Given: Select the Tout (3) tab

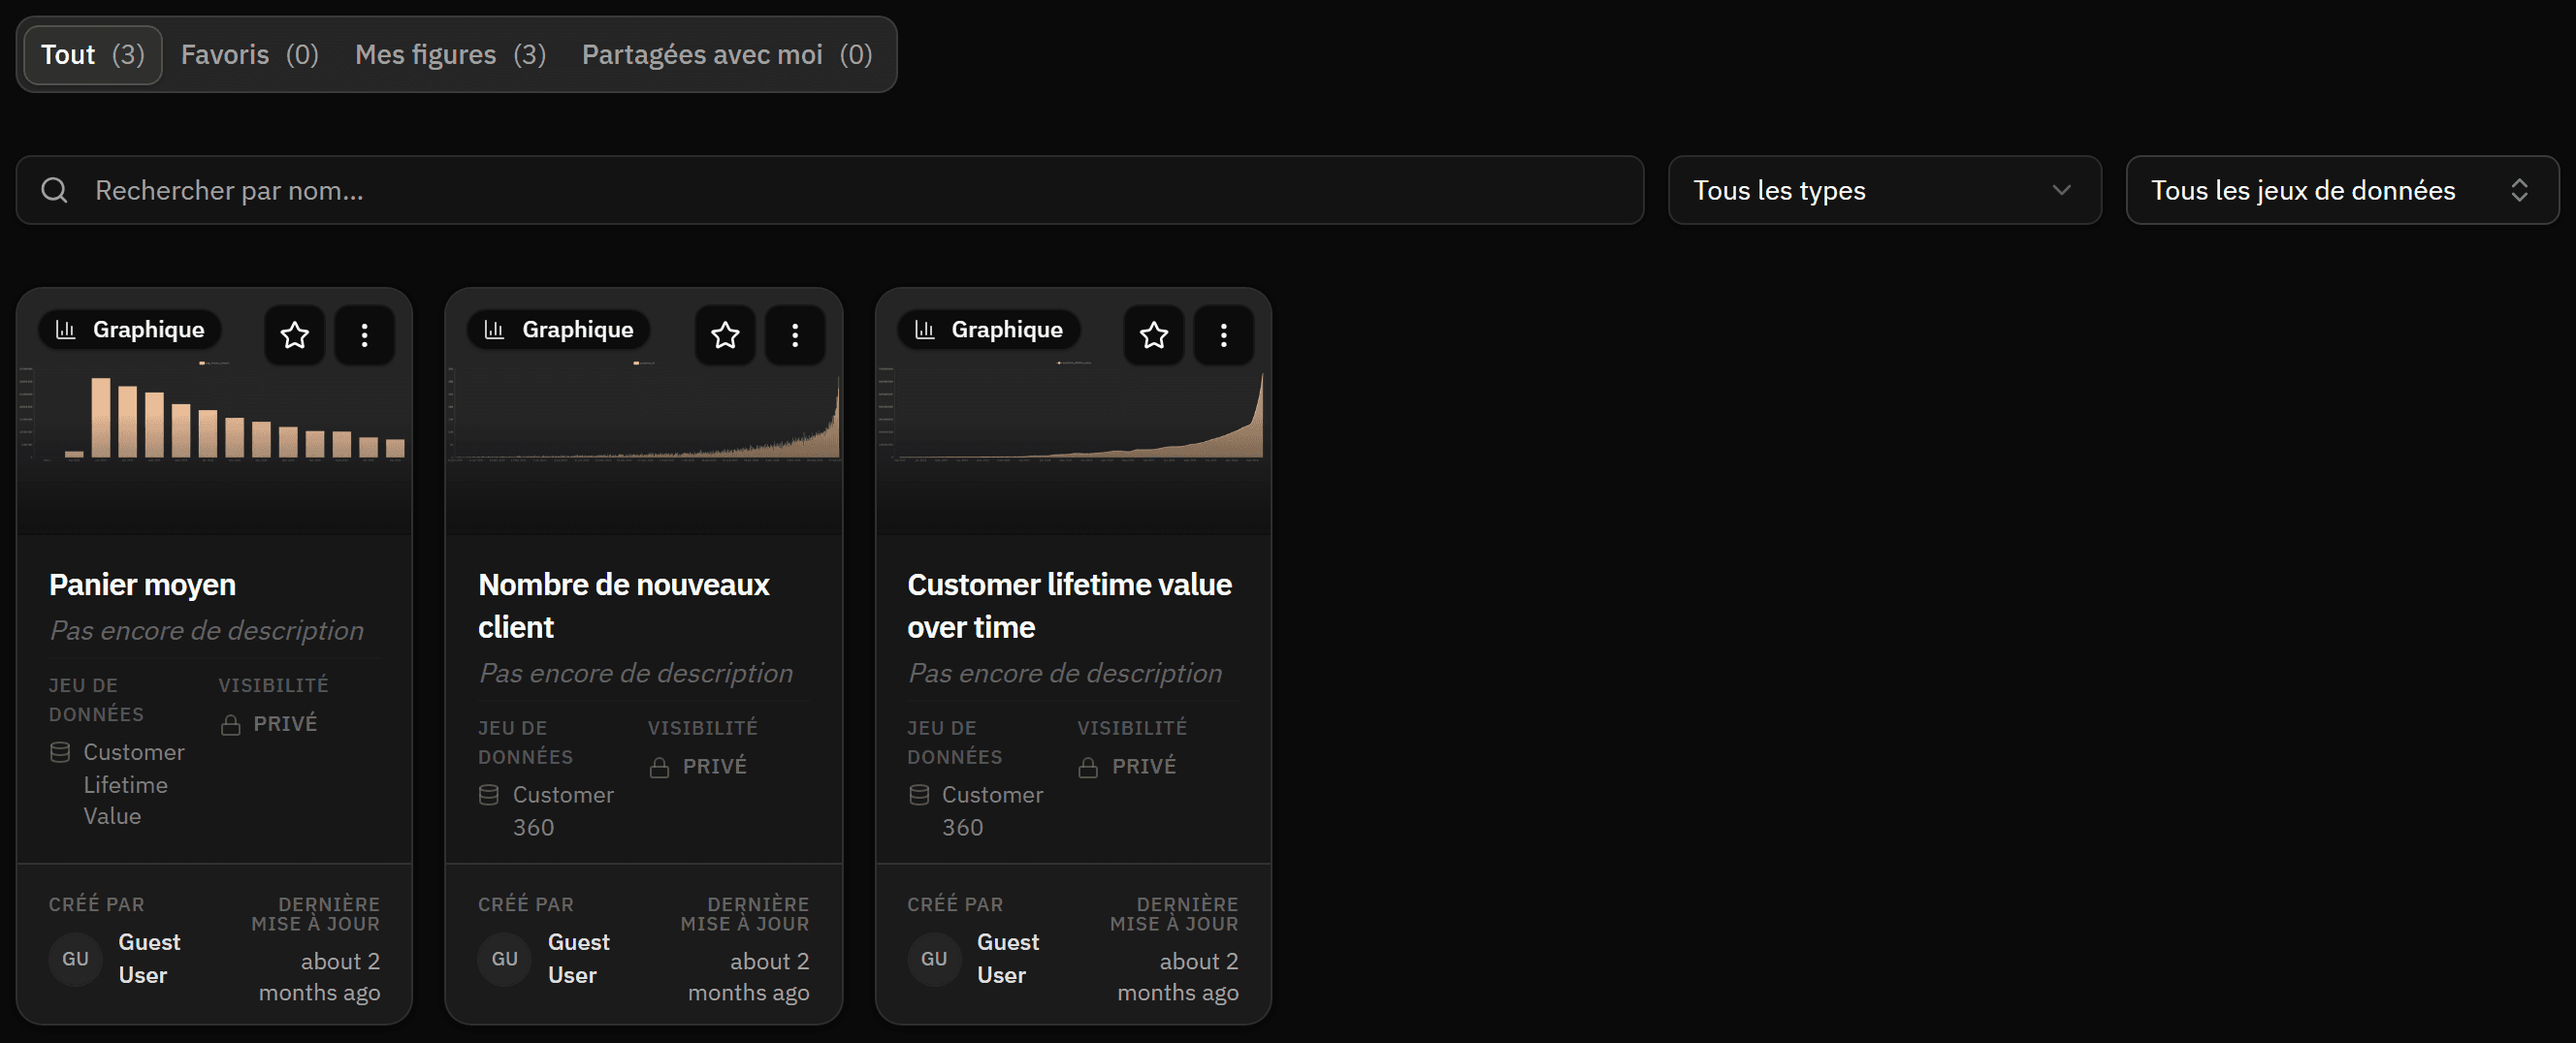Looking at the screenshot, I should click(93, 55).
